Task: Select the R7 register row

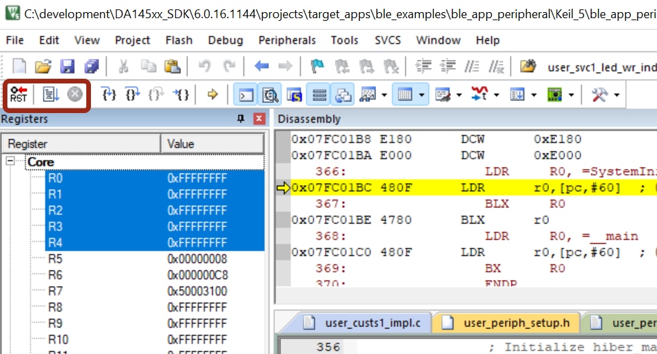Action: (x=154, y=291)
